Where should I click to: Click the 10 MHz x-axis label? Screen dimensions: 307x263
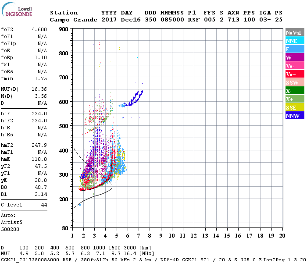click(172, 236)
